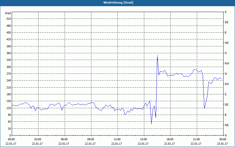Click the "S" compass label beside the 180 gridline
This screenshot has height=147, width=235.
tap(226, 94)
